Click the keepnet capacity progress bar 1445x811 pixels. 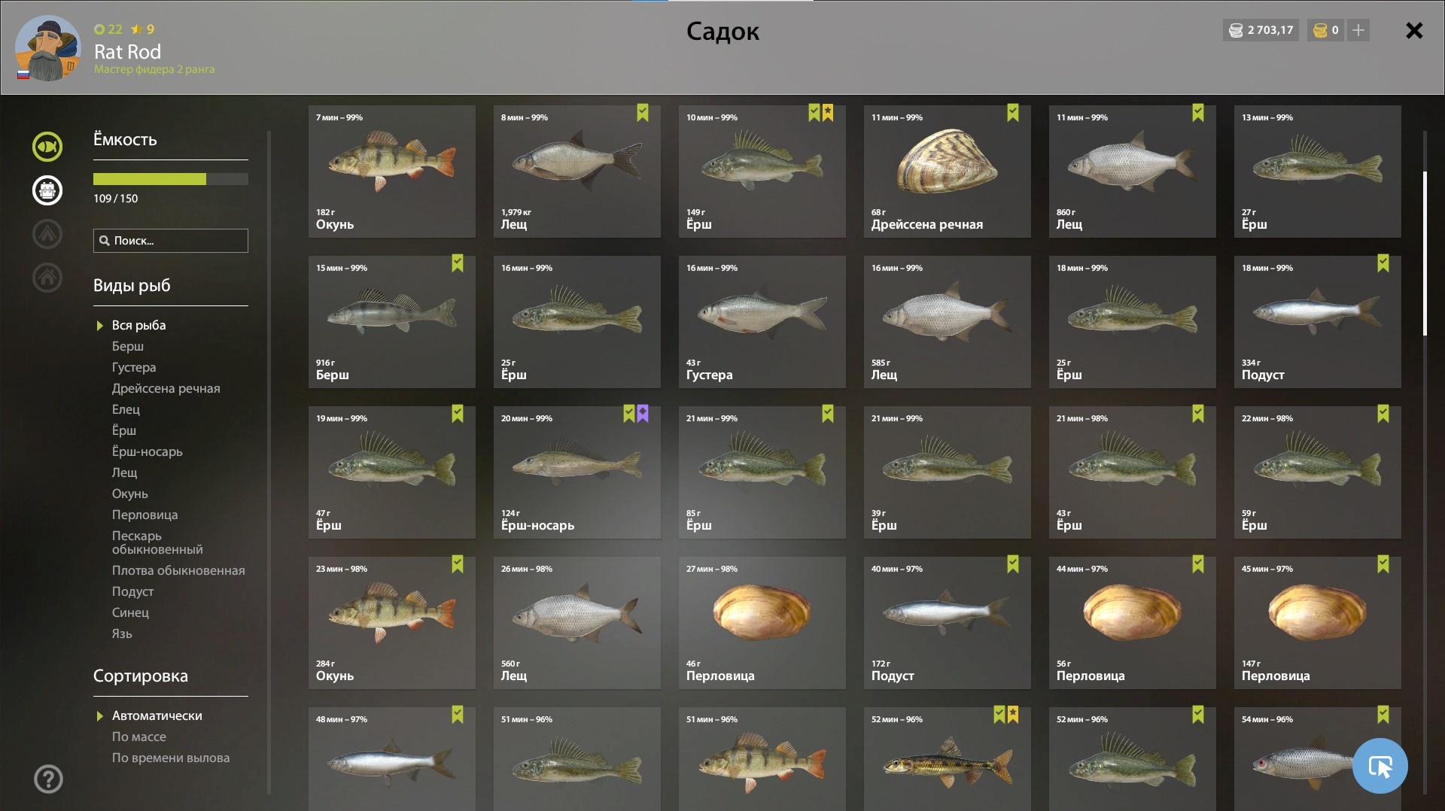[x=171, y=179]
